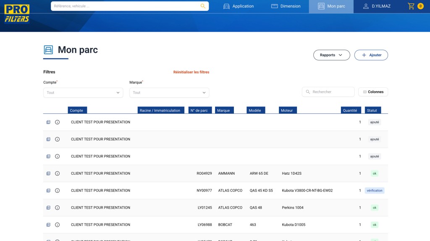Click the cart count badge
The image size is (430, 241).
point(420,6)
